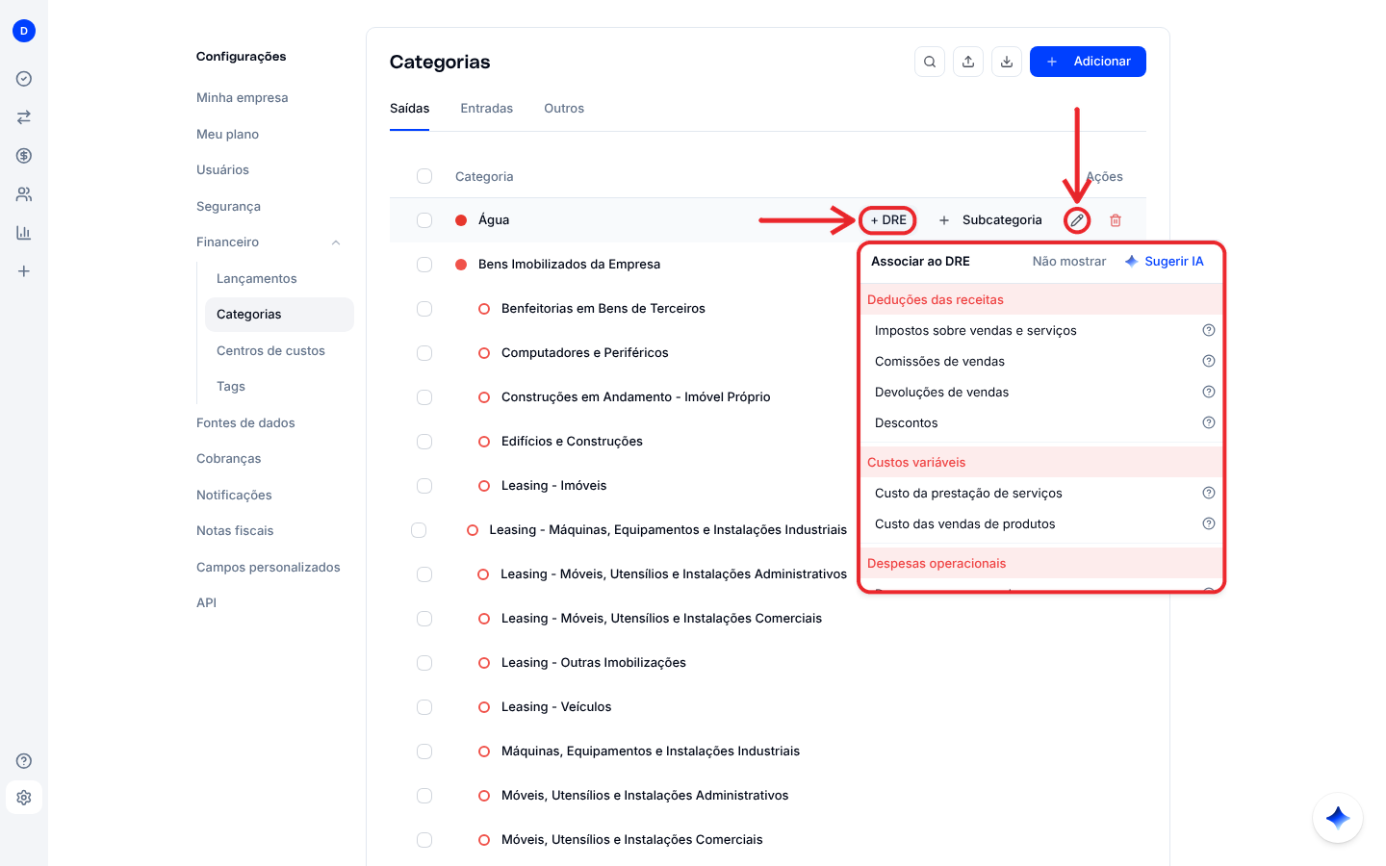Image resolution: width=1386 pixels, height=866 pixels.
Task: Check the Computadores e Periféricos checkbox
Action: [424, 353]
